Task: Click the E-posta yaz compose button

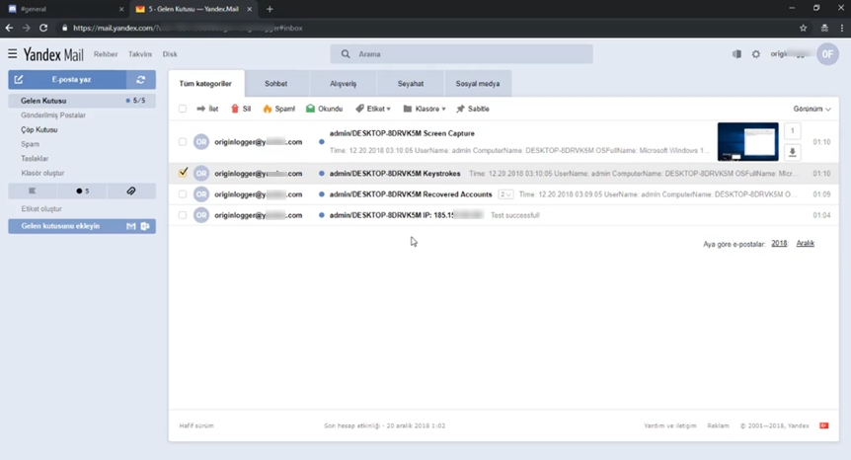Action: coord(67,80)
